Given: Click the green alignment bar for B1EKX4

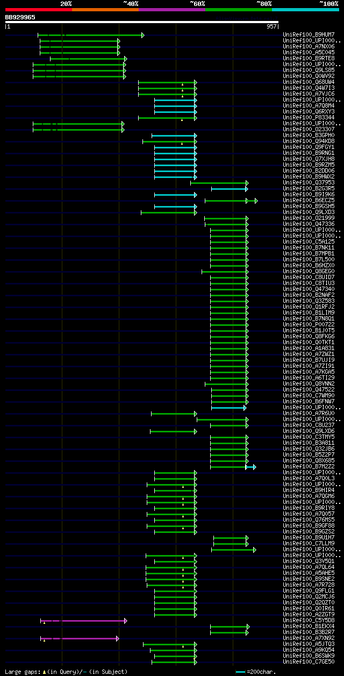Looking at the screenshot, I should (x=230, y=627).
